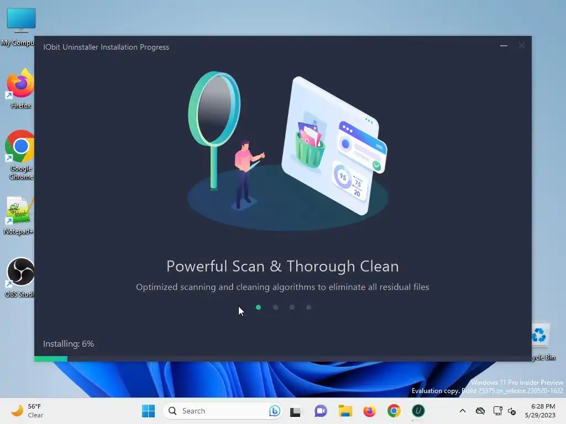
Task: Click the taskbar Search box
Action: click(x=222, y=411)
